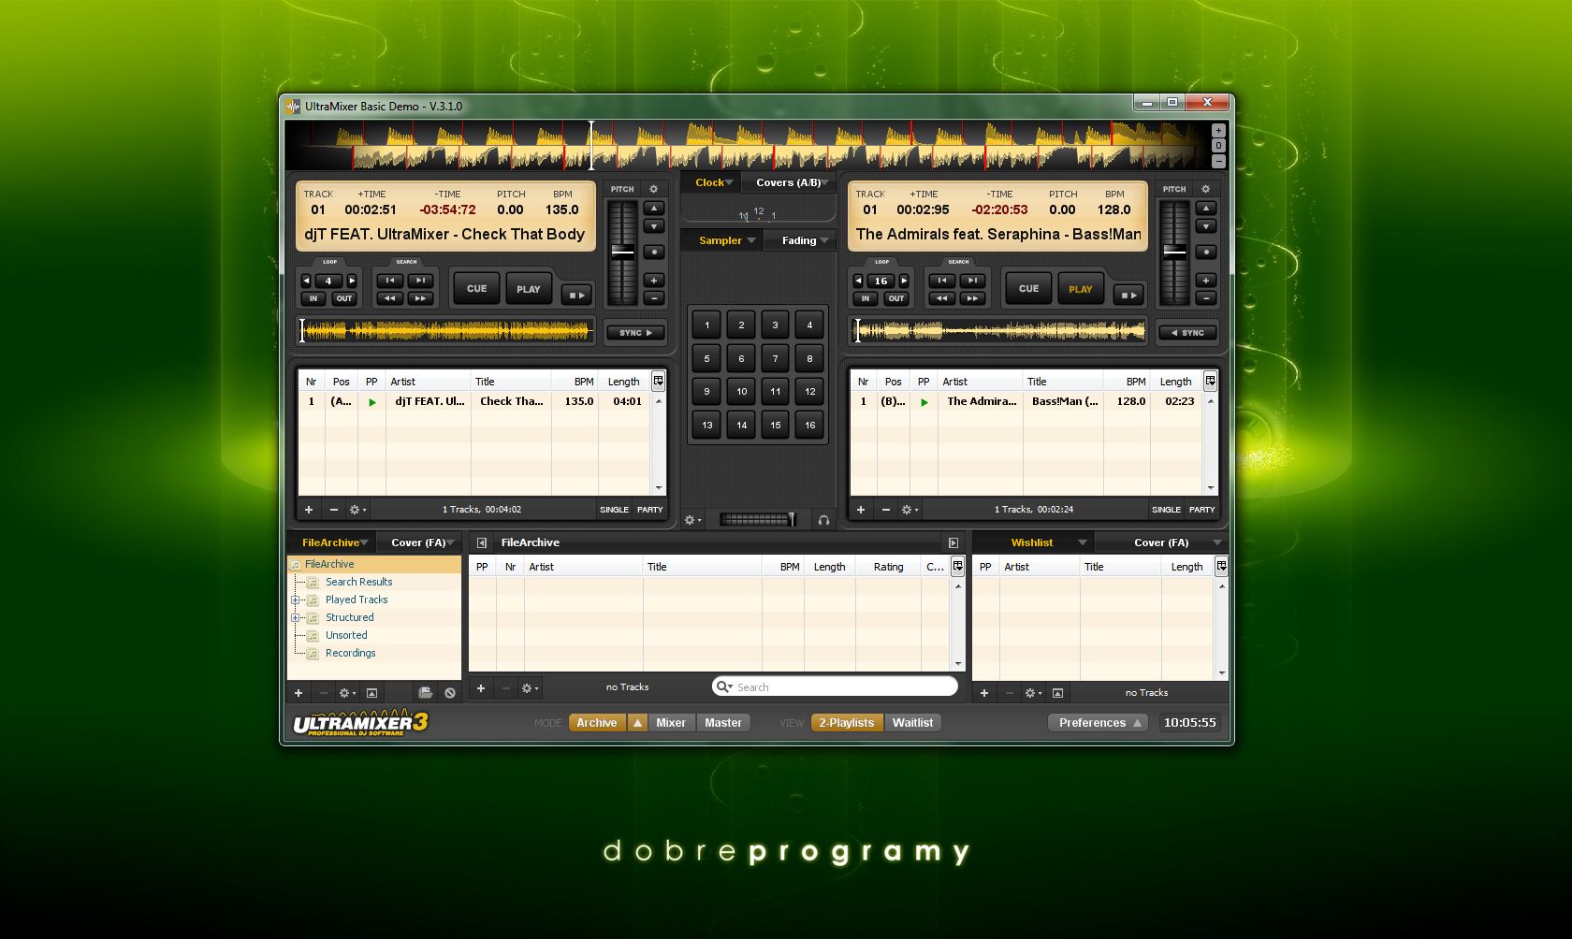Viewport: 1572px width, 939px height.
Task: Click left deck pitch minus button
Action: [x=654, y=298]
